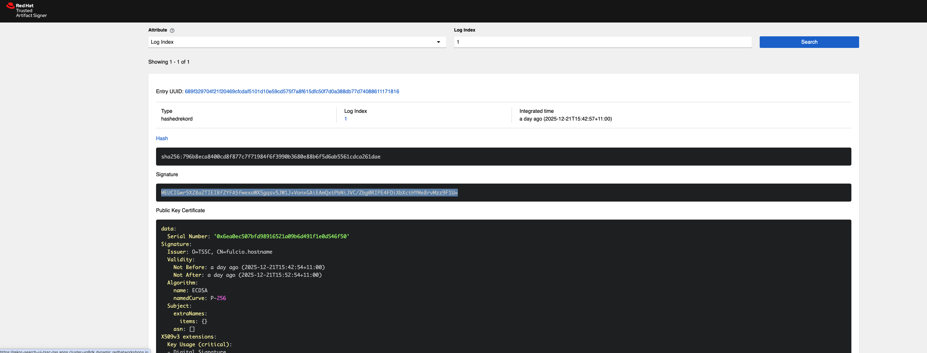Image resolution: width=927 pixels, height=353 pixels.
Task: Open the Entry UUID hyperlink
Action: click(292, 91)
